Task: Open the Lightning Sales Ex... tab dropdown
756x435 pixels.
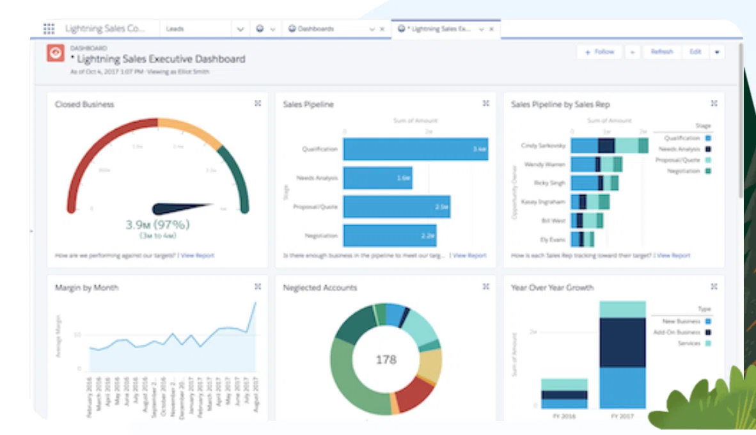Action: click(x=481, y=29)
